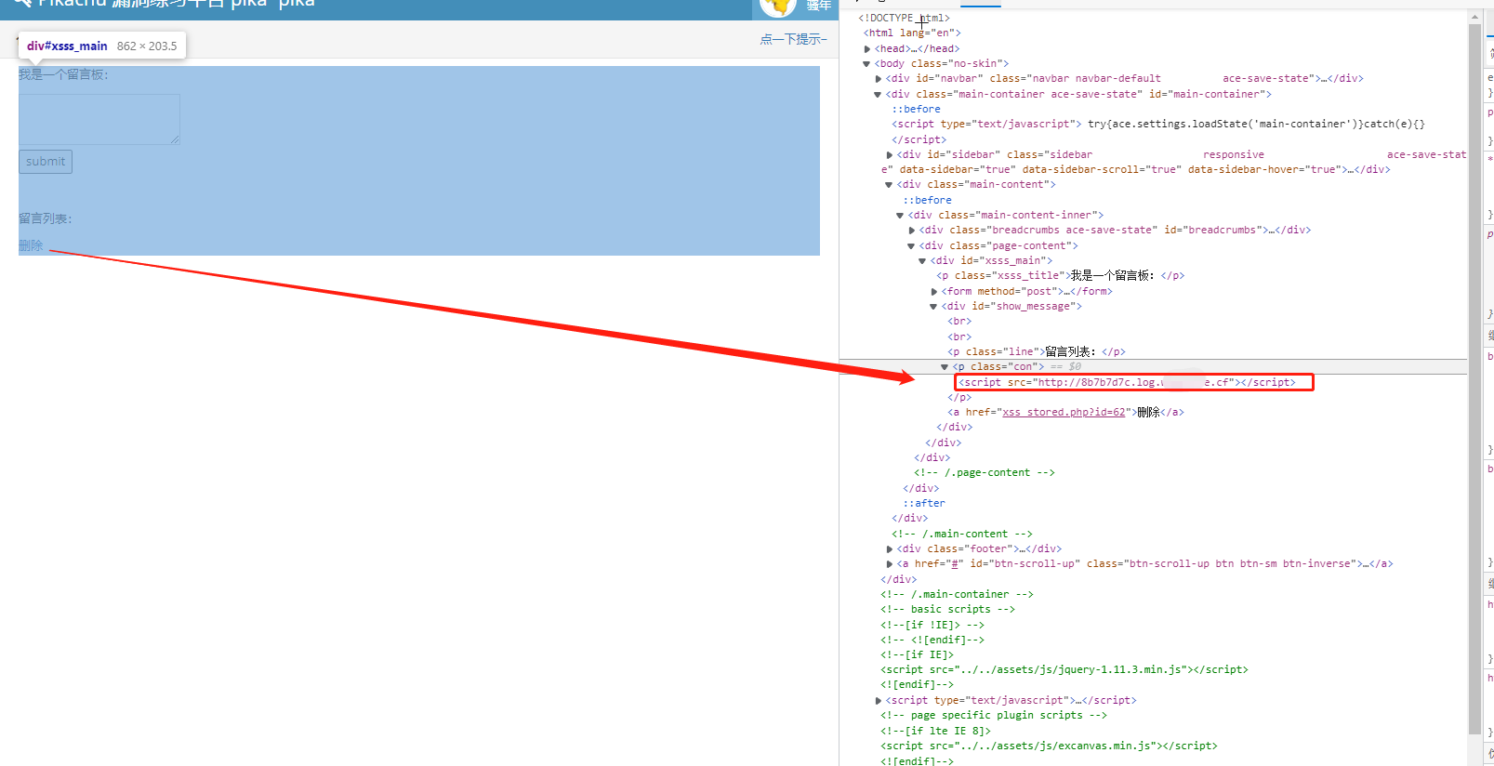Select the basic scripts comment line
Image resolution: width=1494 pixels, height=766 pixels.
[947, 609]
